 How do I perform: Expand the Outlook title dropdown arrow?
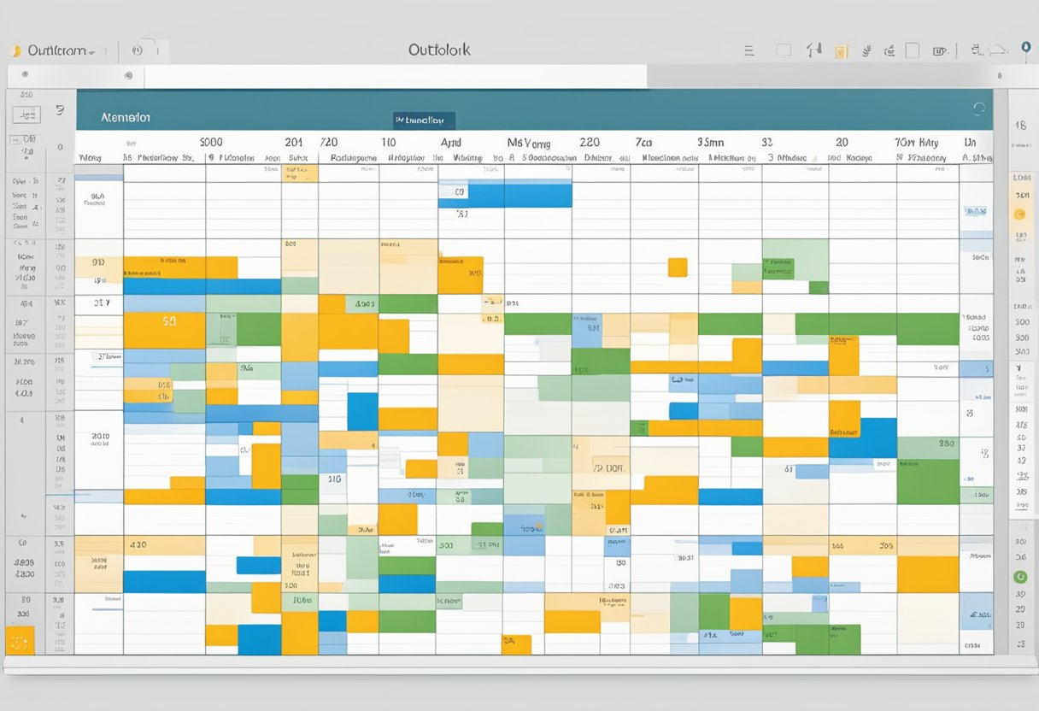click(90, 51)
